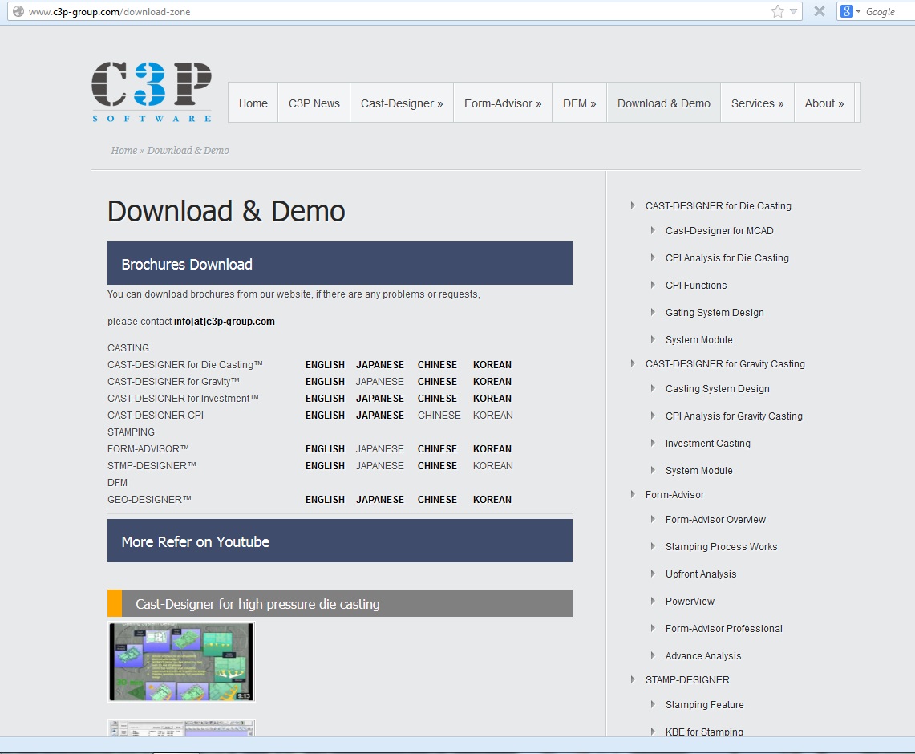Viewport: 915px width, 754px height.
Task: Expand the About » navigation menu
Action: click(x=824, y=103)
